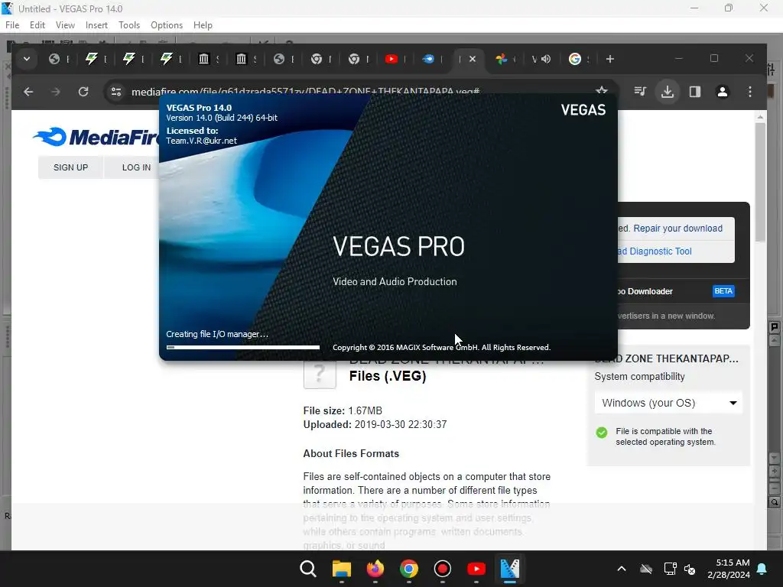The height and width of the screenshot is (587, 783).
Task: Open Windows taskbar search
Action: 308,569
